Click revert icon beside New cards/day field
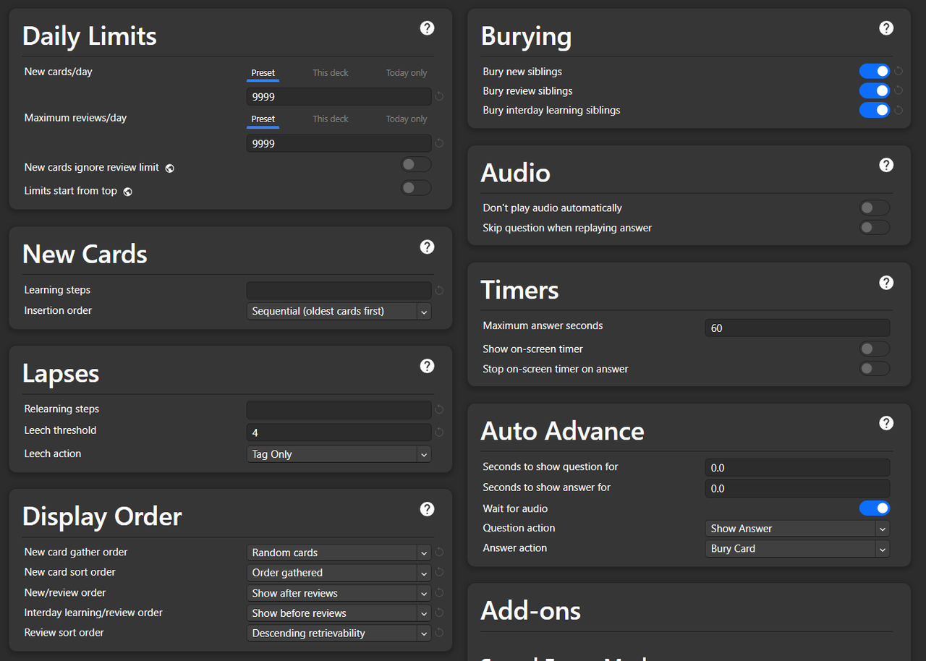926x661 pixels. (x=439, y=96)
